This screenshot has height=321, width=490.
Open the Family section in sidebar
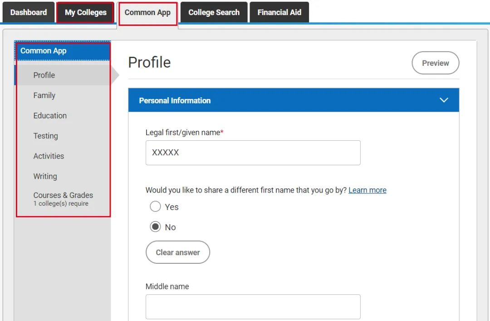(x=44, y=95)
